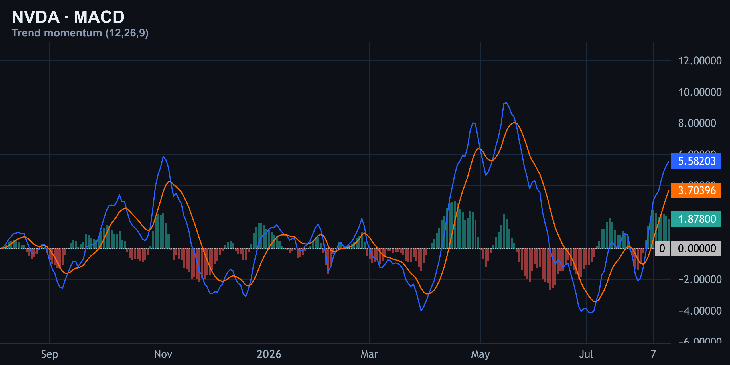Select the green histogram value label 1.87800
This screenshot has width=730, height=365.
pos(696,219)
